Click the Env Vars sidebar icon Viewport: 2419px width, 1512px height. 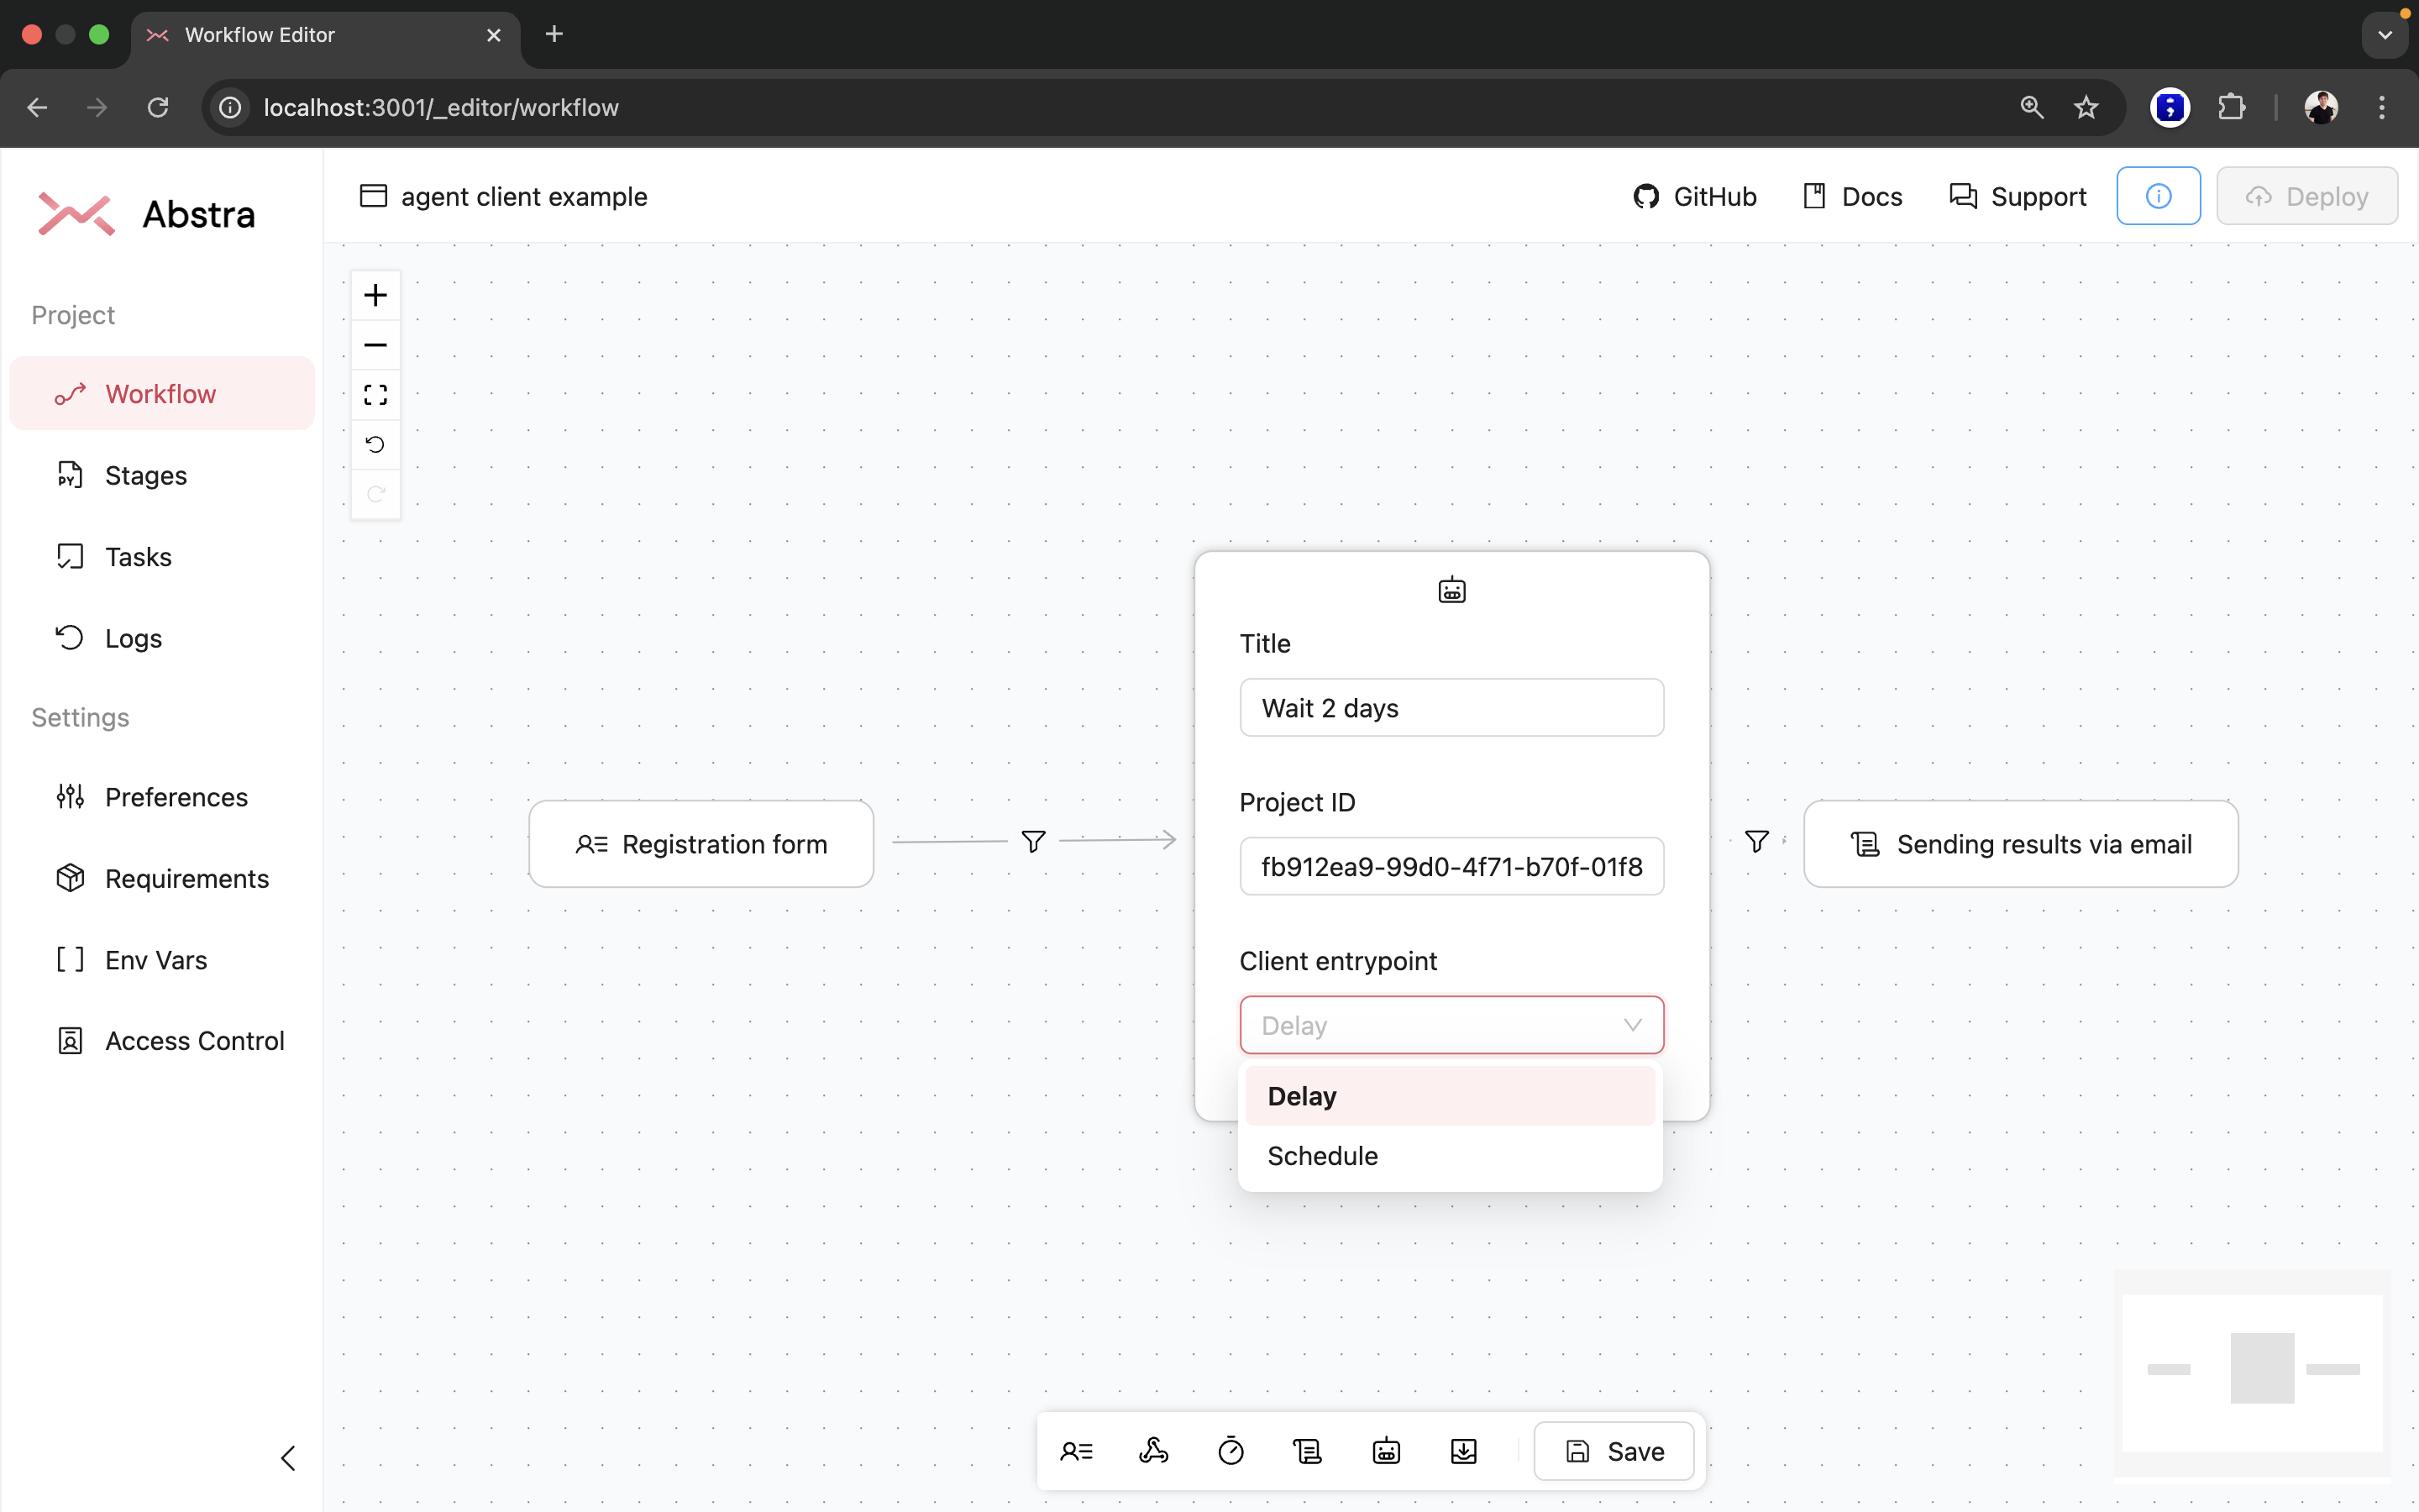click(x=68, y=960)
